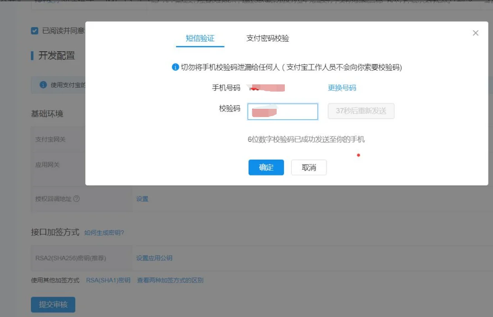493x317 pixels.
Task: Switch to the 支付密码校验 tab
Action: [x=268, y=39]
